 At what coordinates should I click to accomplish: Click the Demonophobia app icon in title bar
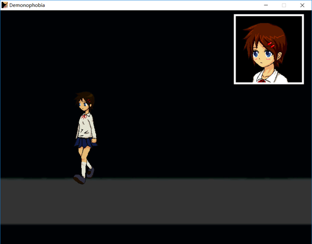(x=5, y=5)
